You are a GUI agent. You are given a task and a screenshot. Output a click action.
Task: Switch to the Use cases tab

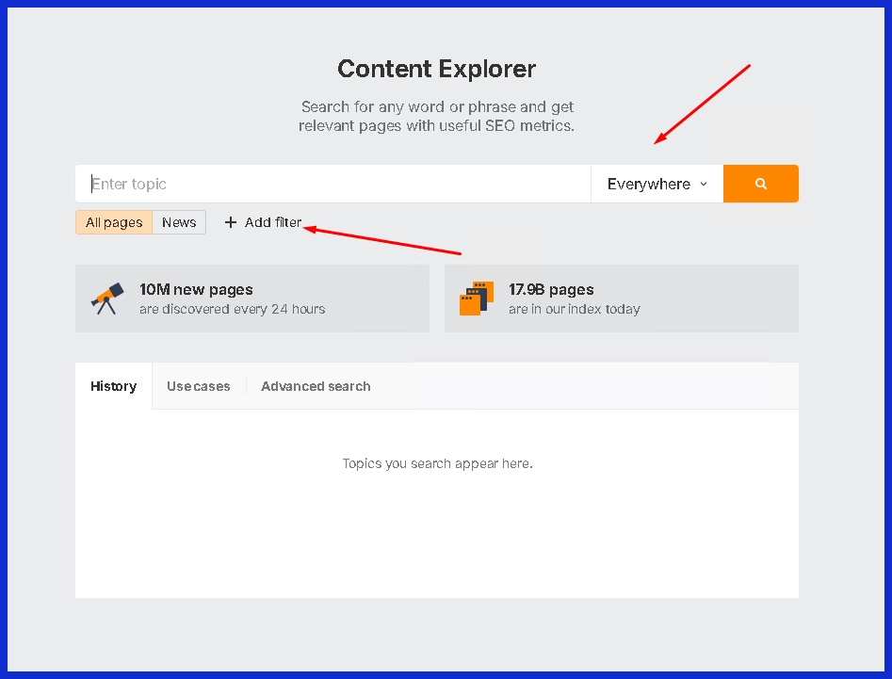click(x=199, y=386)
